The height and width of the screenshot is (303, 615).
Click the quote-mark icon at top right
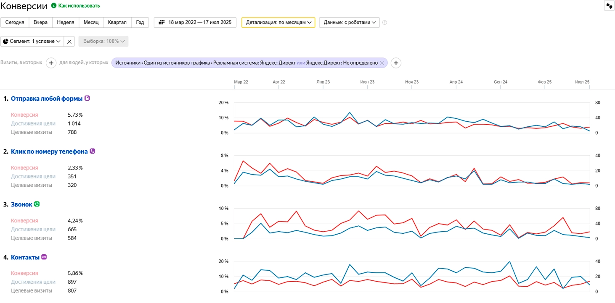click(609, 6)
